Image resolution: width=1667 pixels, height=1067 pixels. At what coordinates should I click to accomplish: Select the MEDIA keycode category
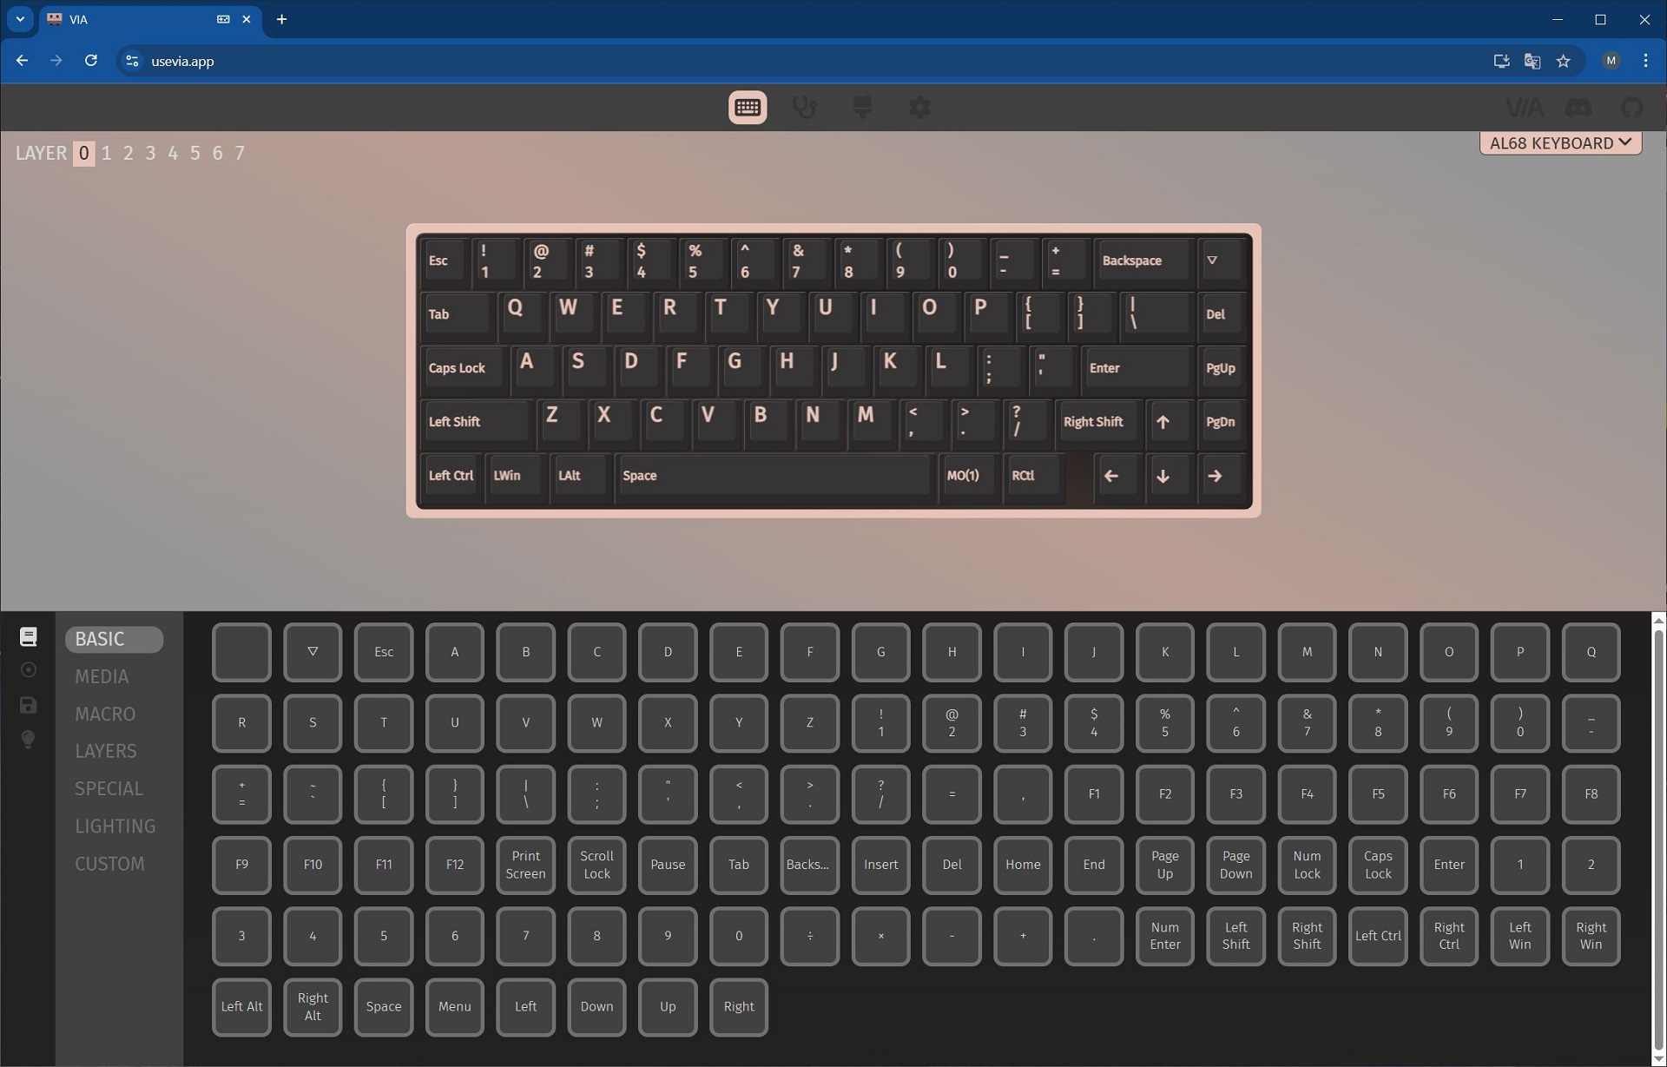(102, 676)
